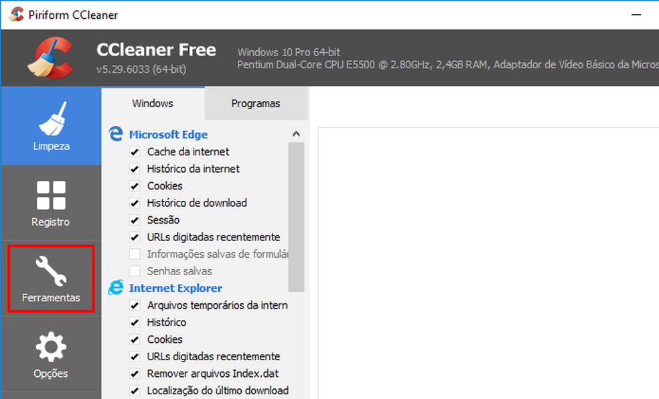The height and width of the screenshot is (399, 659).
Task: Uncheck the Sessão checkbox
Action: 135,220
